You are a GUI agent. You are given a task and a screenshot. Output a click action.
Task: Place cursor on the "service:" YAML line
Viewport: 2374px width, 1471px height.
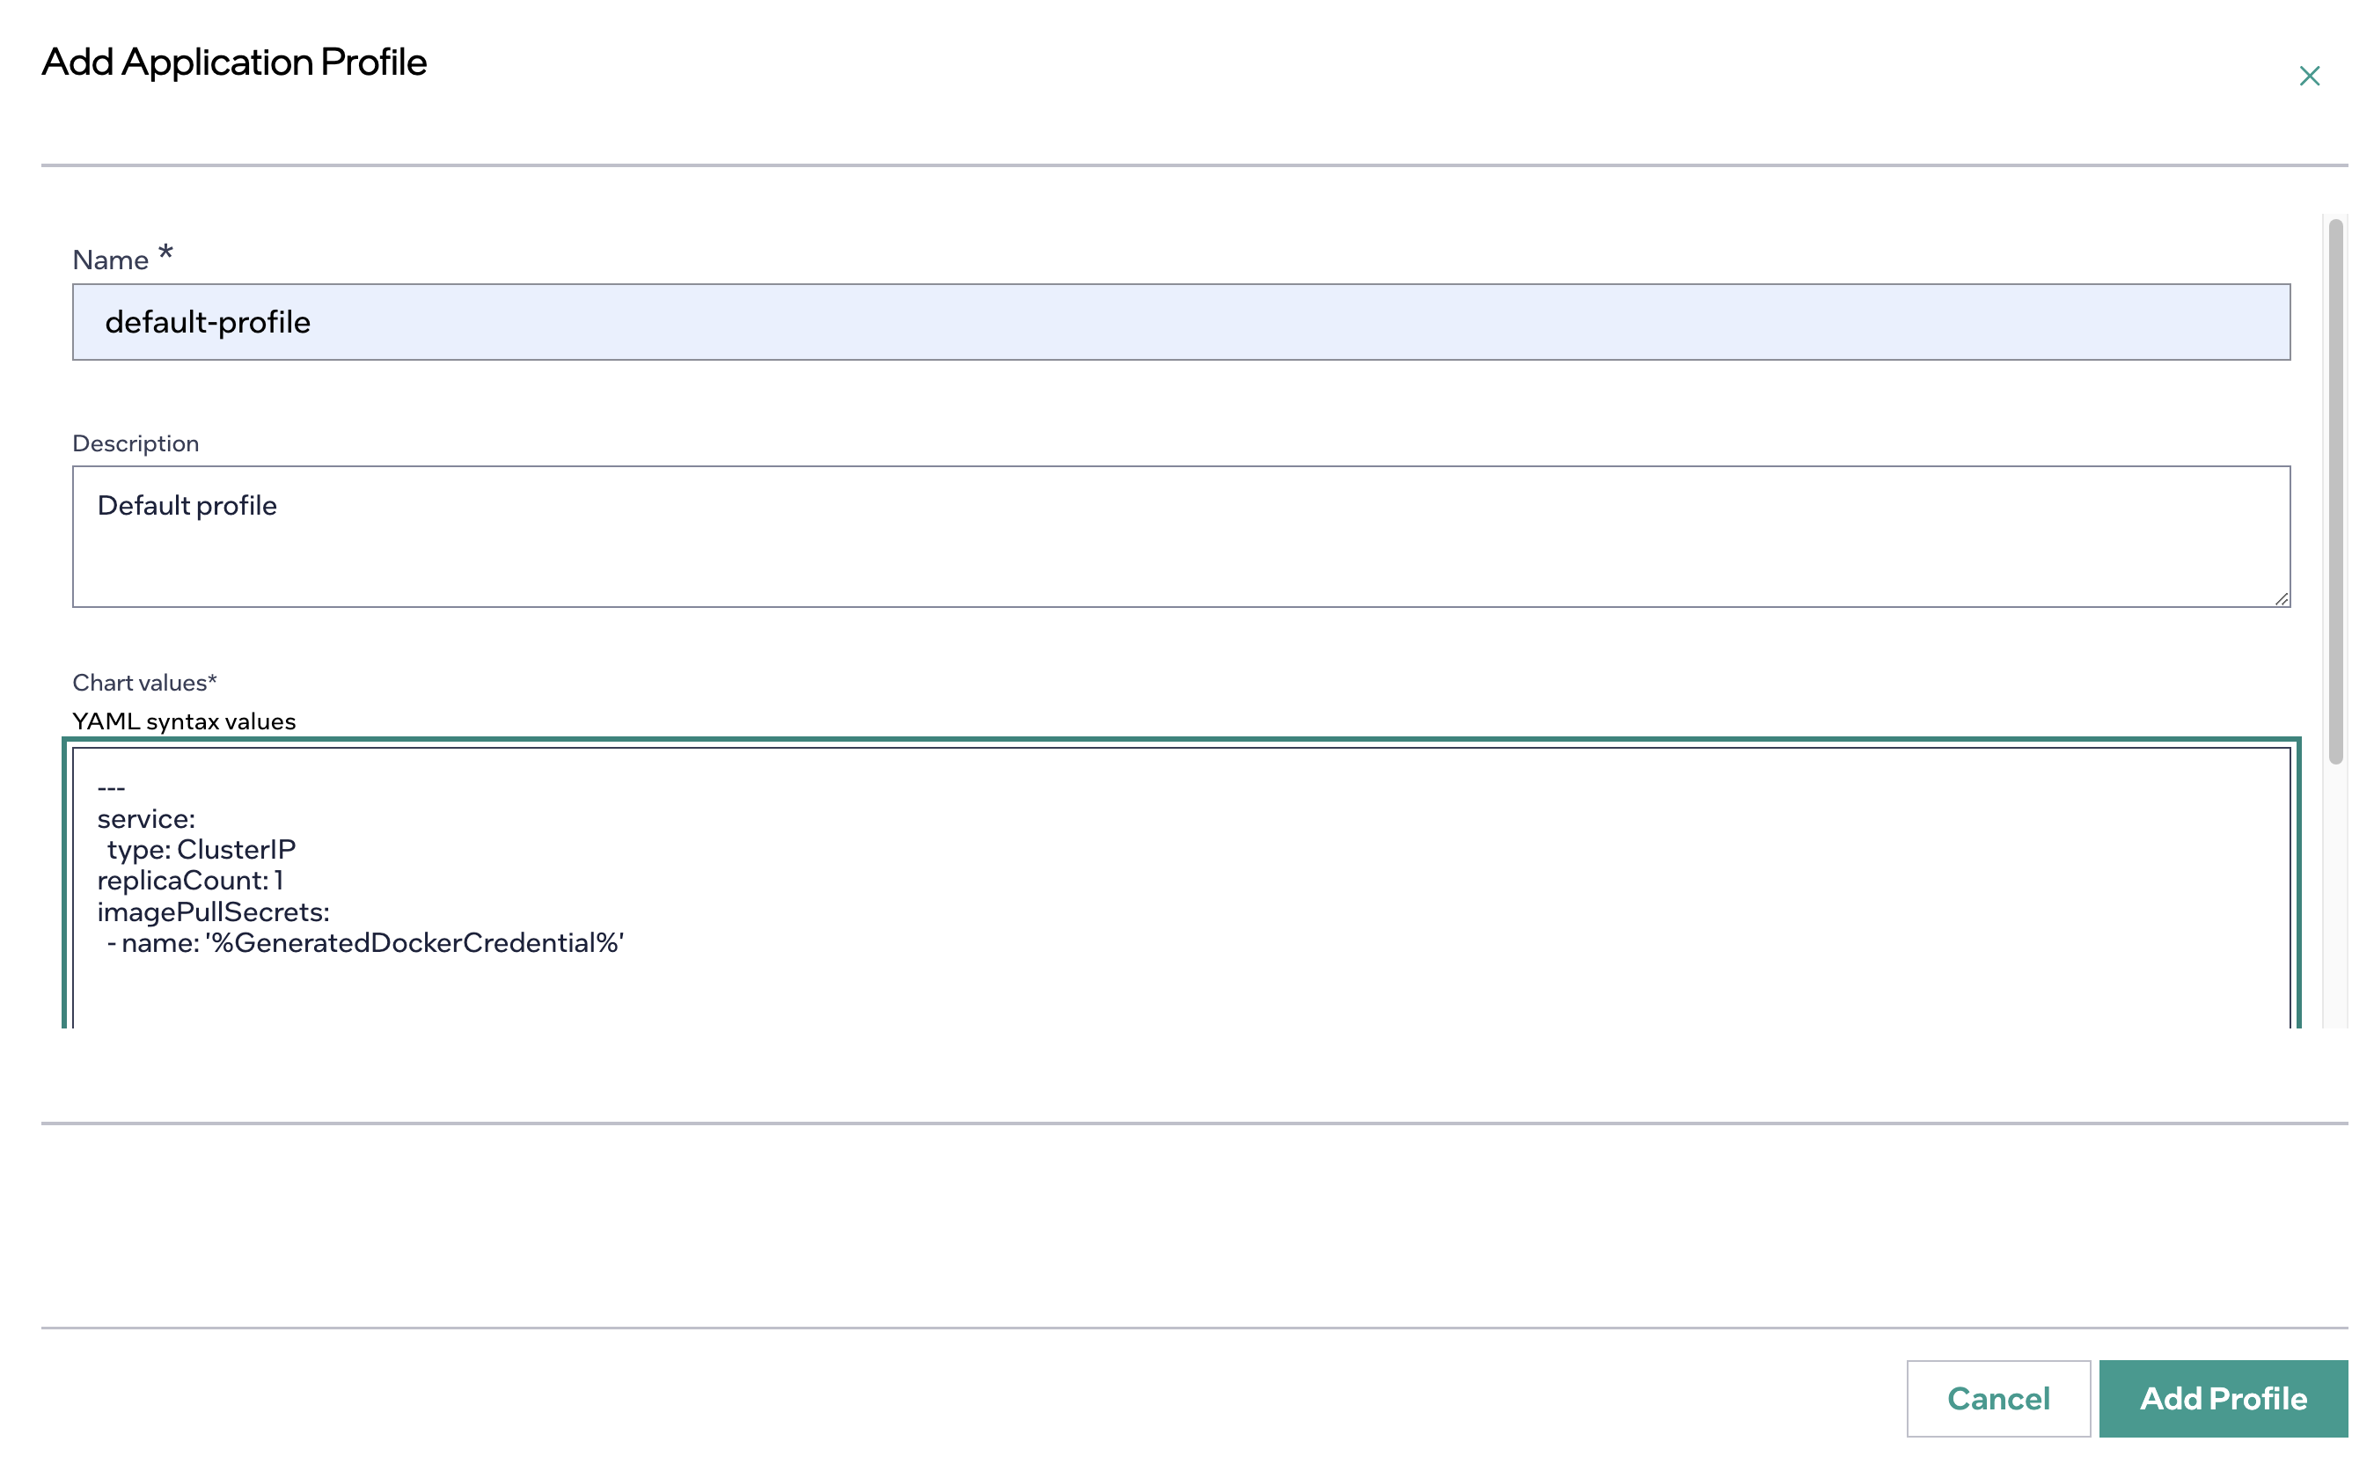(146, 819)
